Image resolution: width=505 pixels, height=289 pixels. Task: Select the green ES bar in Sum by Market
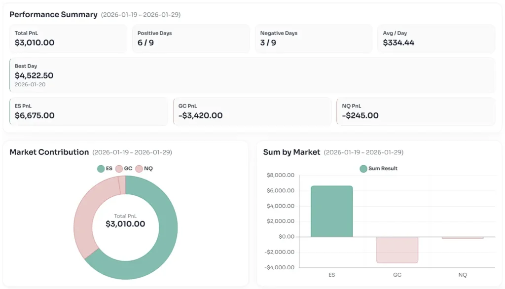click(331, 211)
